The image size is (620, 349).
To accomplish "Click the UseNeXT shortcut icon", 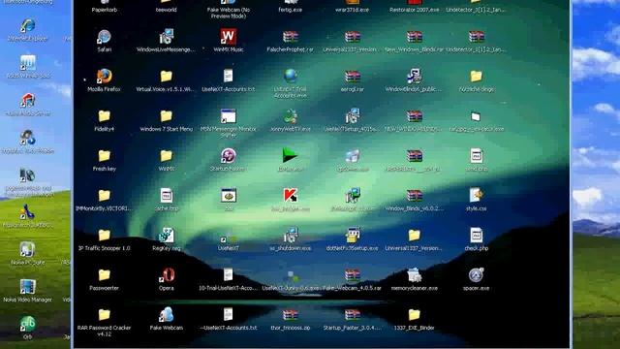I will tap(229, 238).
